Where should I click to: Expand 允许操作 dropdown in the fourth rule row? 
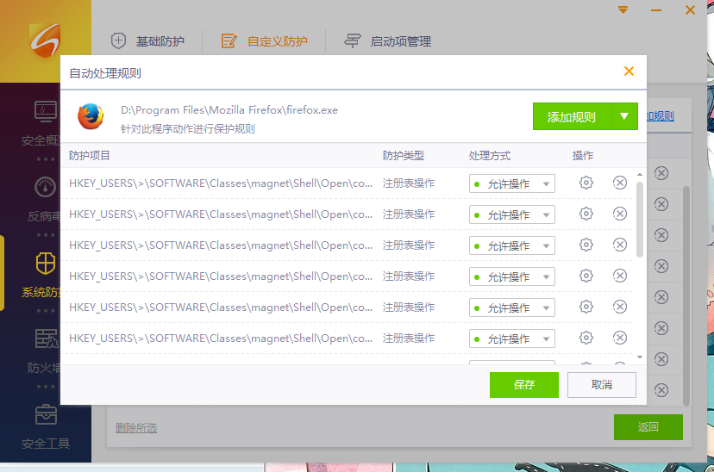512,276
